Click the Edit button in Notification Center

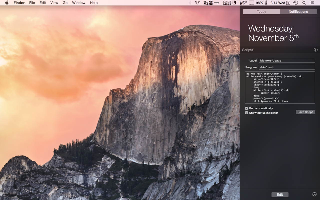tap(280, 194)
